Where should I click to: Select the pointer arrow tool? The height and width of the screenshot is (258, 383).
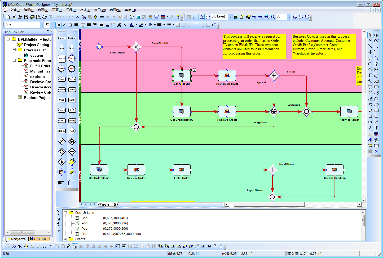point(370,35)
